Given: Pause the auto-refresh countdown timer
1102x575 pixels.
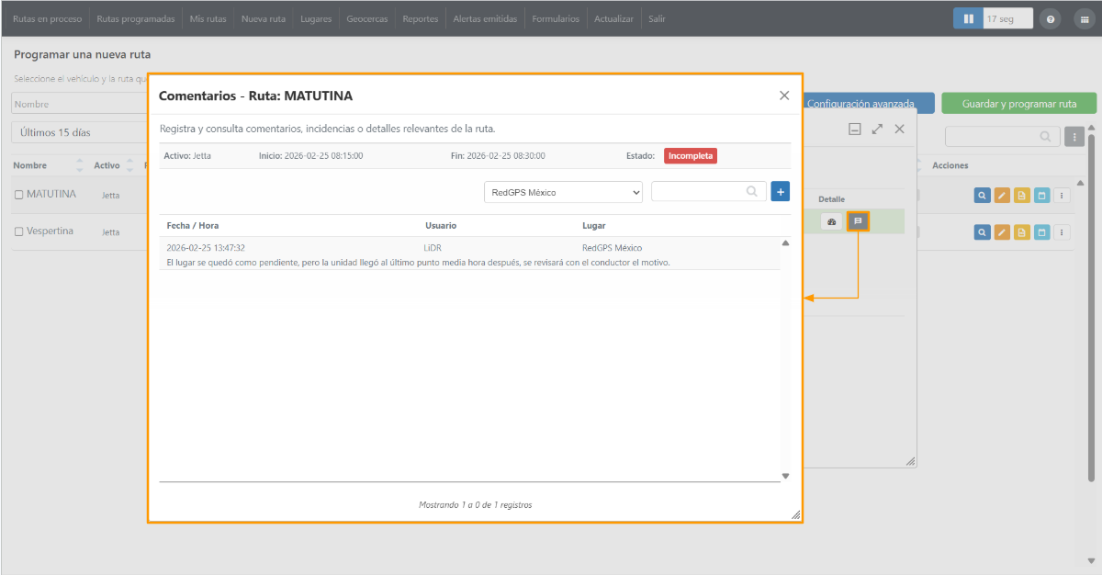Looking at the screenshot, I should [968, 18].
